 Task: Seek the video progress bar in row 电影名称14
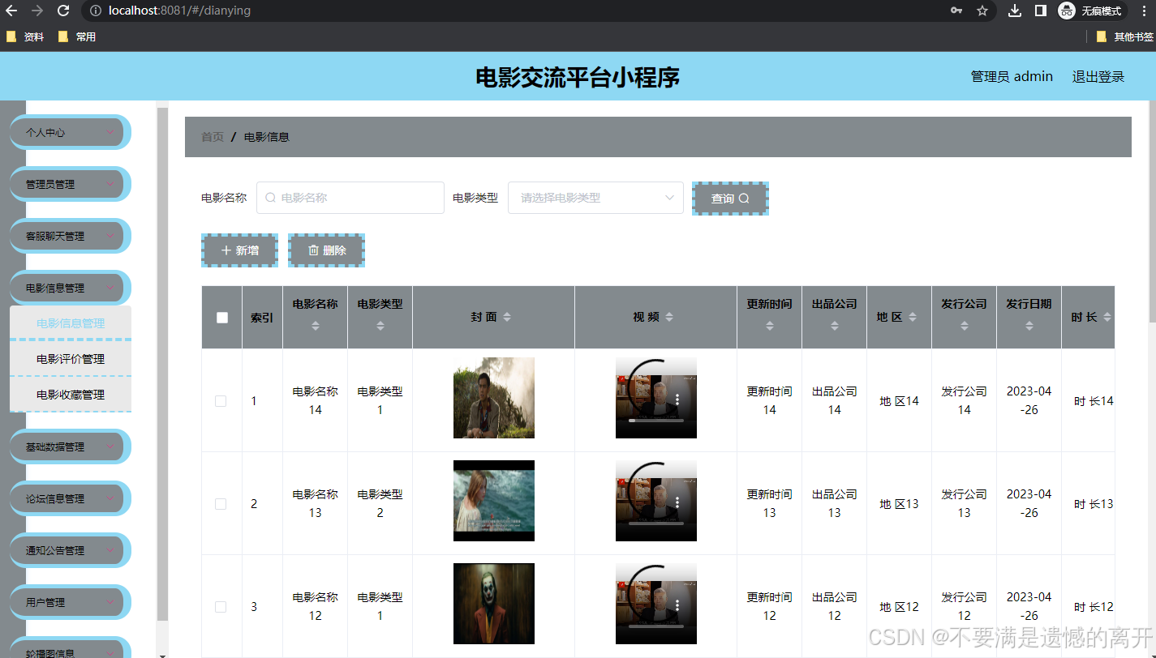[656, 421]
